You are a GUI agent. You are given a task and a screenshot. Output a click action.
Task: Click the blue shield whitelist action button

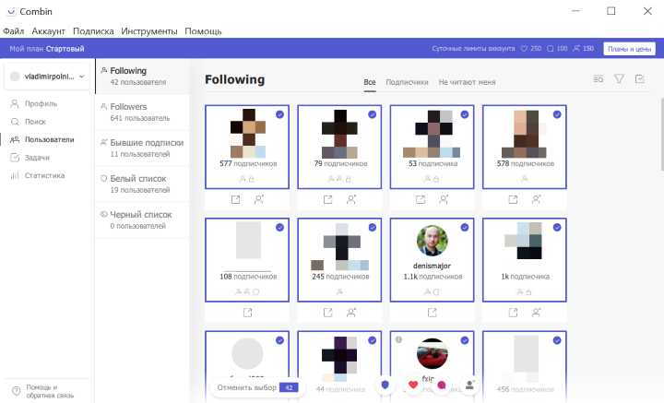click(385, 385)
